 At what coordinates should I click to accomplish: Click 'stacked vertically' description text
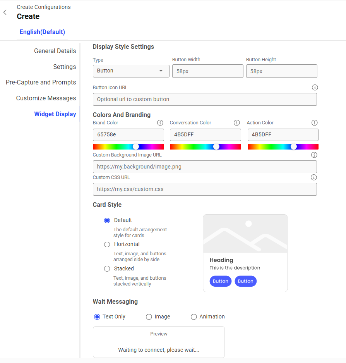(x=132, y=284)
